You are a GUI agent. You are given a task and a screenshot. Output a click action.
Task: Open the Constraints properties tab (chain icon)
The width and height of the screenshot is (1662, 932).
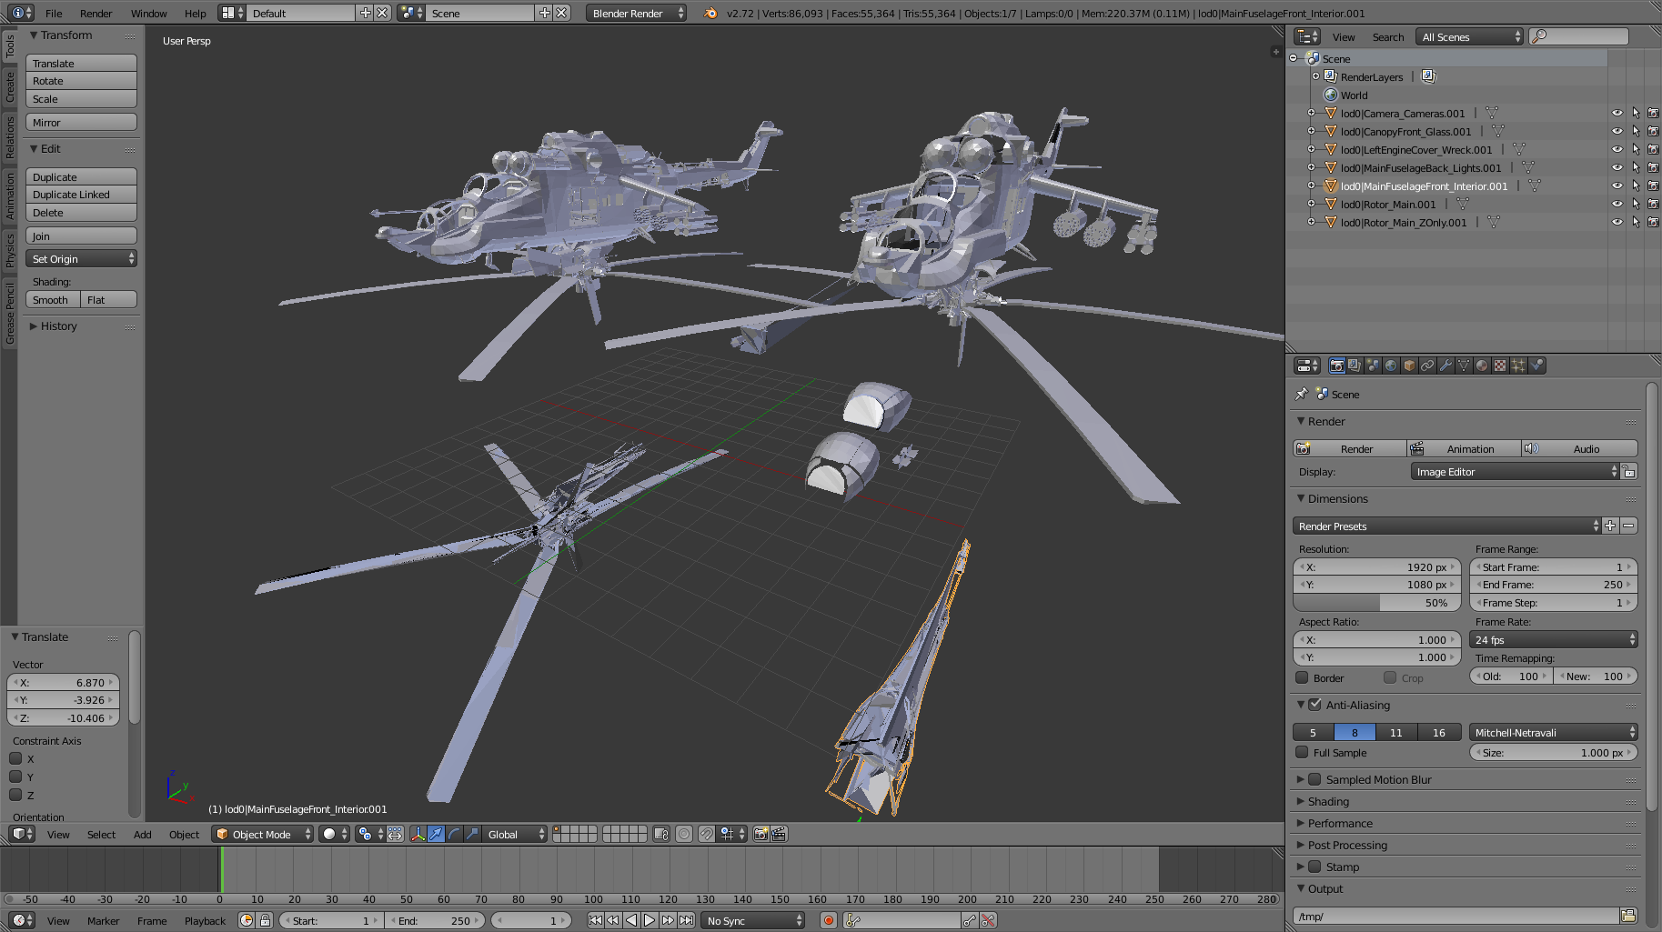[1427, 366]
